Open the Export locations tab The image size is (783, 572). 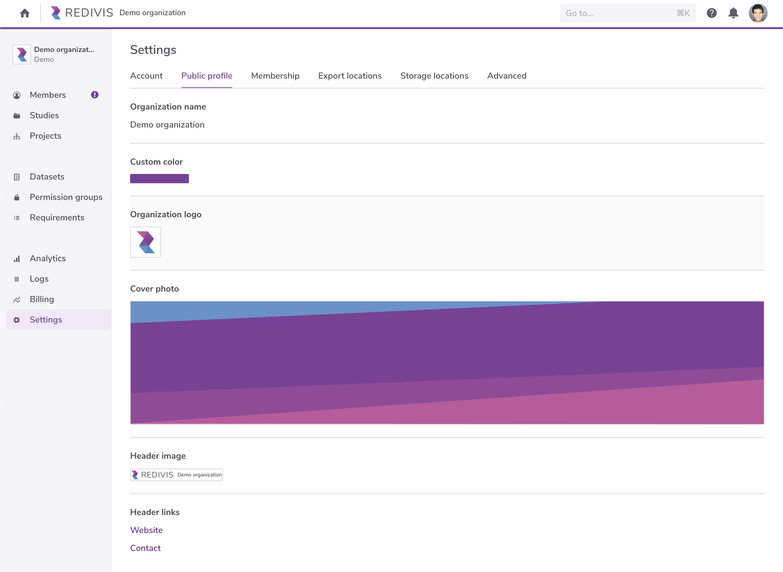click(350, 76)
